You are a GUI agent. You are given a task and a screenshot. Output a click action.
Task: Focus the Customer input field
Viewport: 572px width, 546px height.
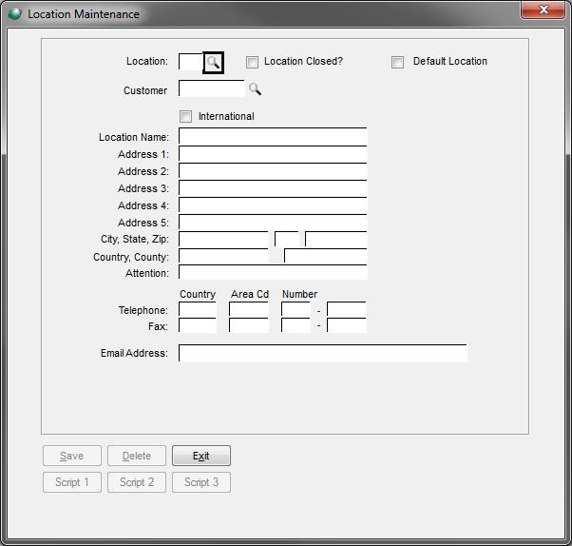pos(212,88)
